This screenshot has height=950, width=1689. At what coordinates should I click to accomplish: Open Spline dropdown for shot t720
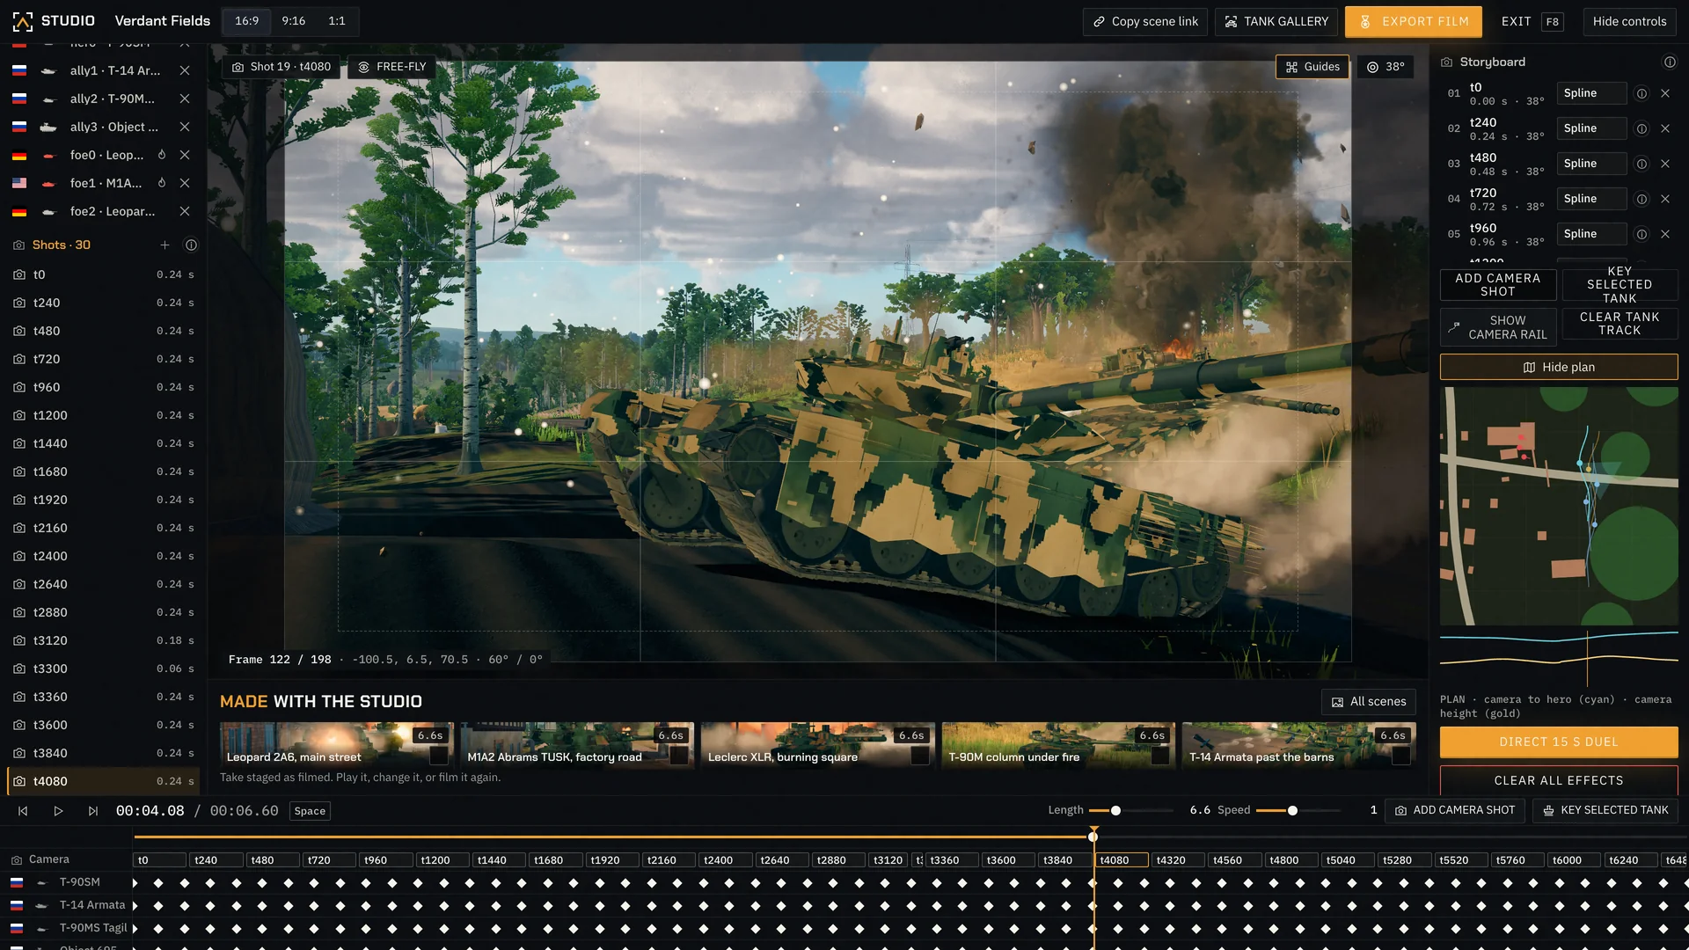1591,199
